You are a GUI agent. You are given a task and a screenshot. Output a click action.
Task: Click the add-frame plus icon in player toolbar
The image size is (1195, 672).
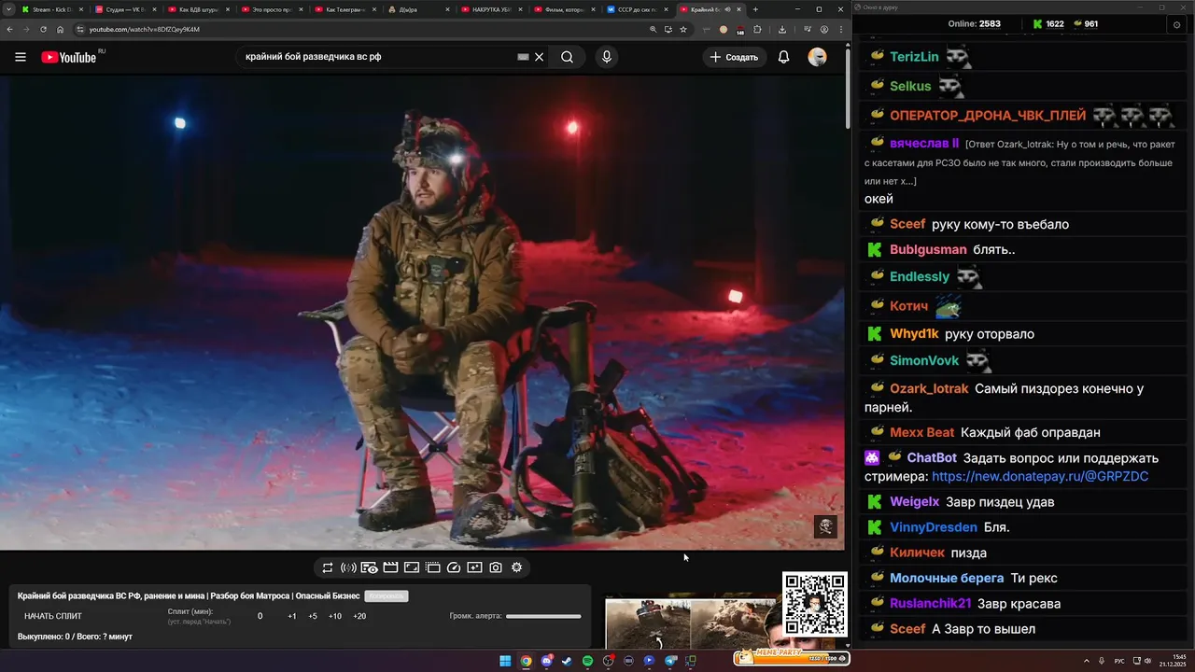474,567
